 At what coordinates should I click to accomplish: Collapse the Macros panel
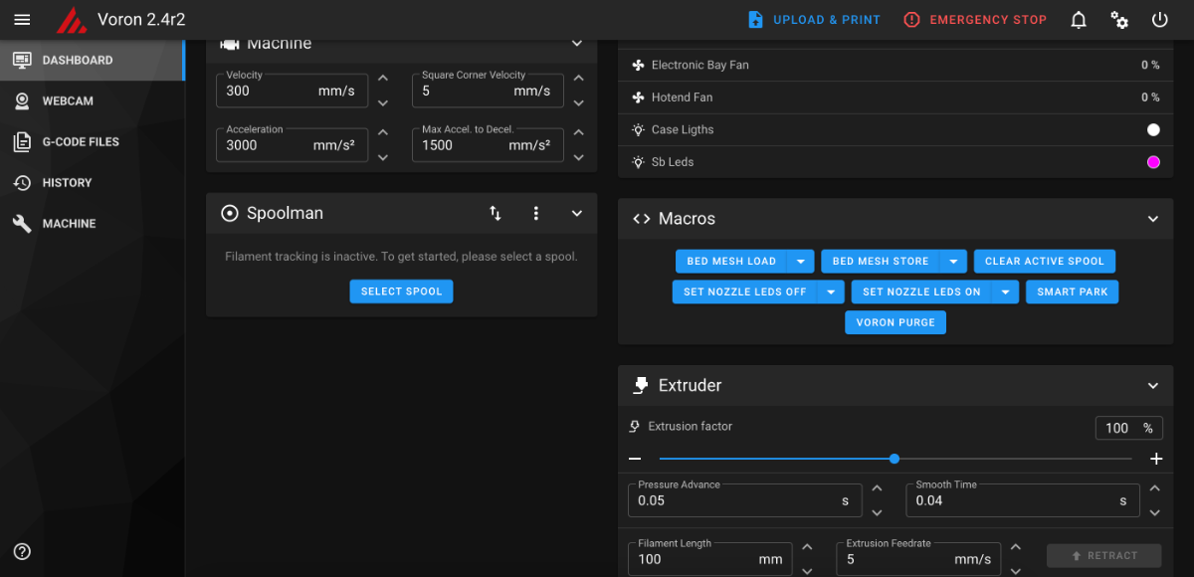[x=1153, y=219]
